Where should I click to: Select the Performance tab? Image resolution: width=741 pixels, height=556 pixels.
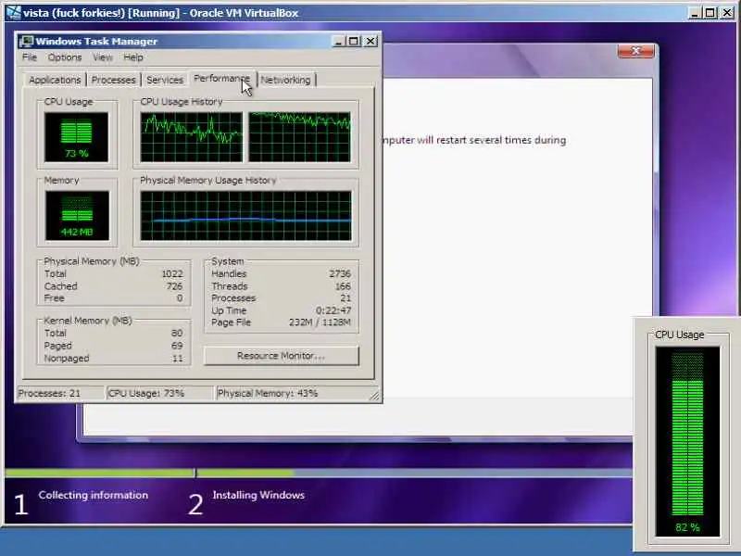(x=221, y=79)
